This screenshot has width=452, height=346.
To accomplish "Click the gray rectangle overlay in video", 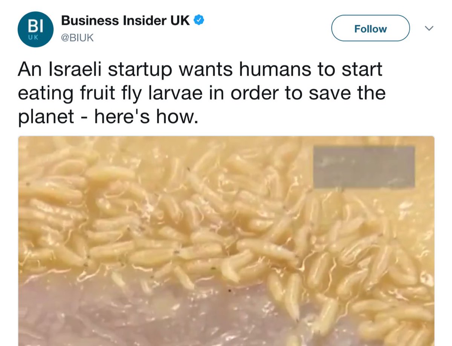I will point(364,167).
